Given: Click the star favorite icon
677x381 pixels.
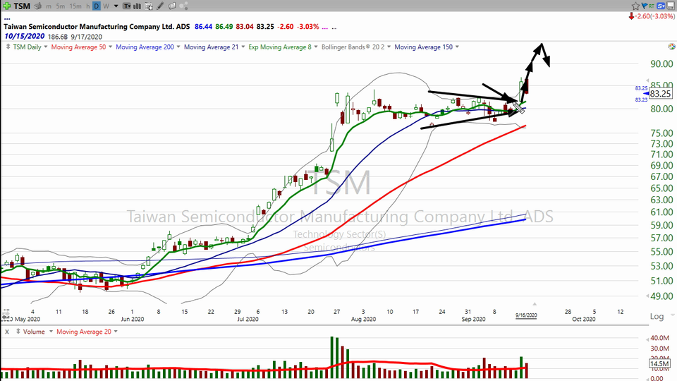Looking at the screenshot, I should coord(635,6).
